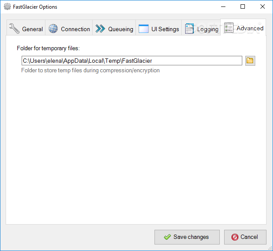Switch to the Connection tab
Image resolution: width=273 pixels, height=251 pixels.
point(69,28)
